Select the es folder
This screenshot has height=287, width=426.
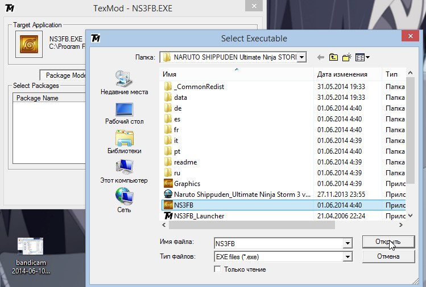(x=172, y=119)
